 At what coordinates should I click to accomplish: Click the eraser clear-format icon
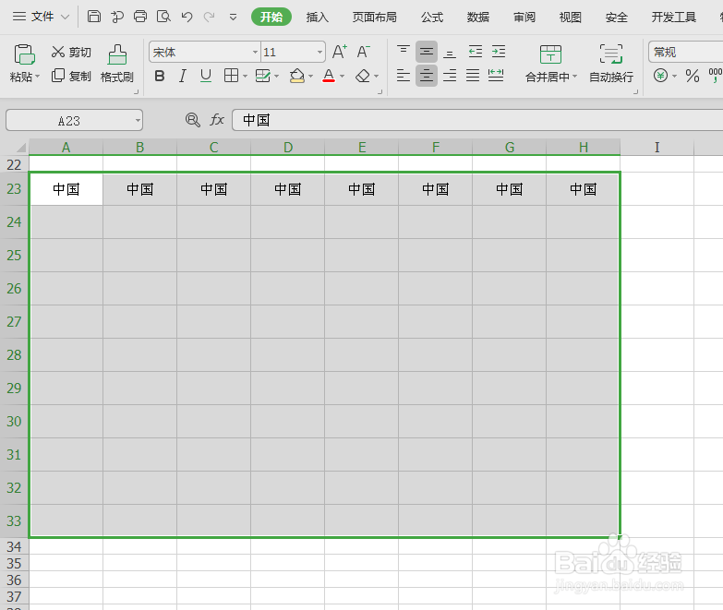363,76
